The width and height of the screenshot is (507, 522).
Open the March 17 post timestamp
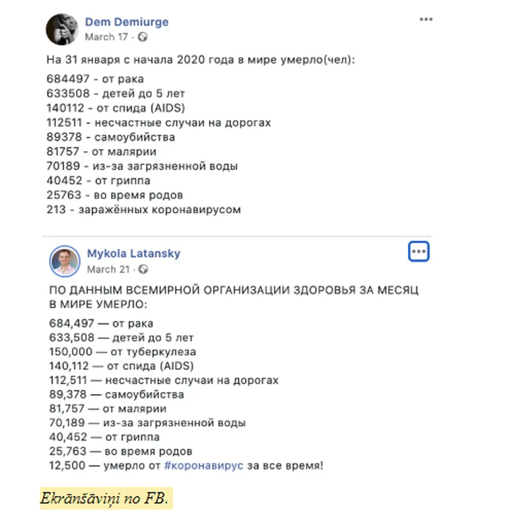tap(106, 36)
